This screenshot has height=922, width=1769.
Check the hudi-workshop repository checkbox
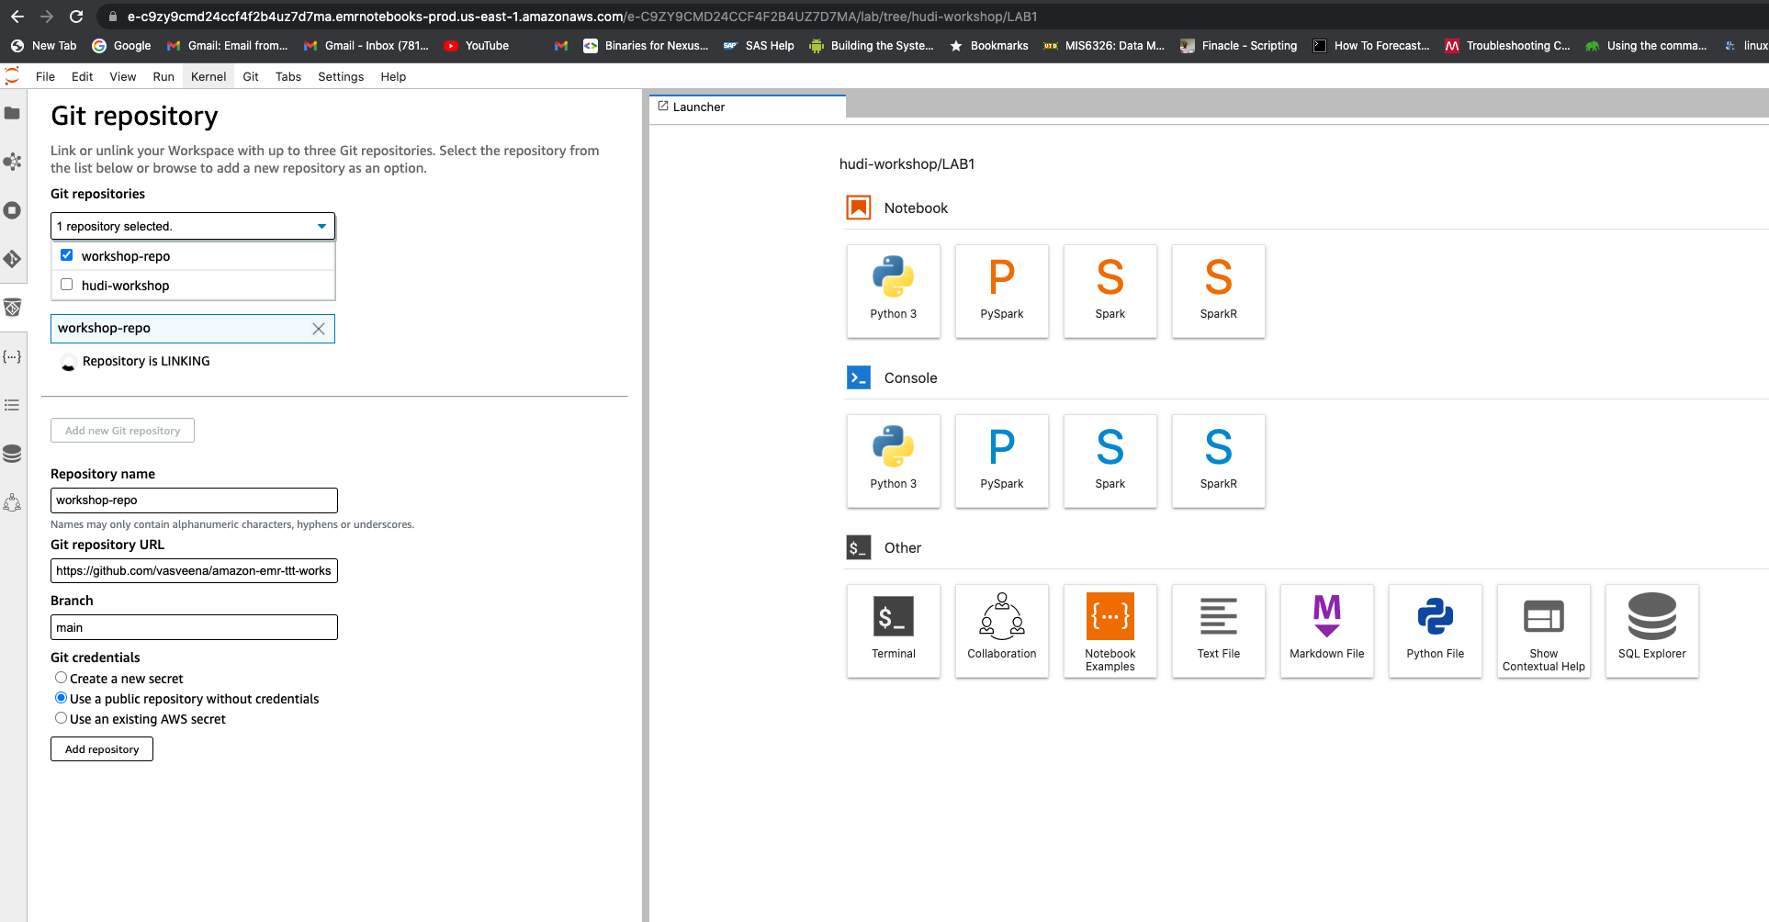[x=66, y=285]
